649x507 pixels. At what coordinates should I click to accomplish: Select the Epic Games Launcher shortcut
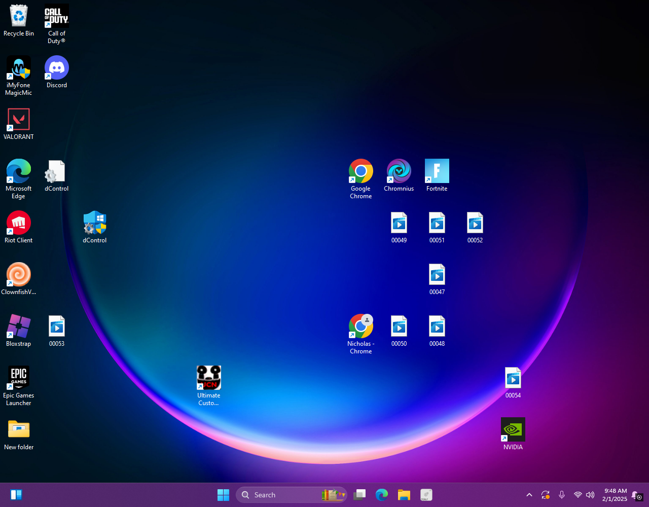(x=19, y=386)
